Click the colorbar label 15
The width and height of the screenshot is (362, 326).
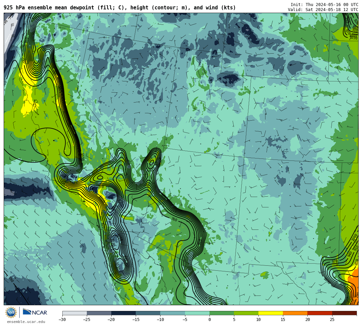[x=283, y=320]
